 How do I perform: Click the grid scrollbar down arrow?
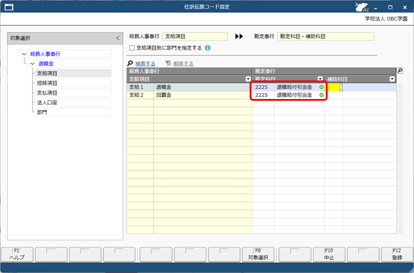(400, 231)
